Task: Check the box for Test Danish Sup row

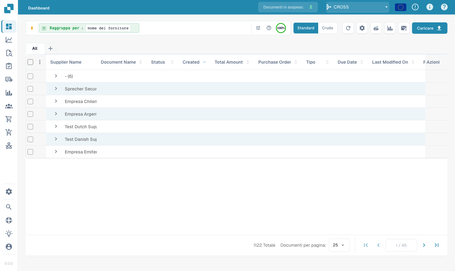Action: (x=30, y=139)
